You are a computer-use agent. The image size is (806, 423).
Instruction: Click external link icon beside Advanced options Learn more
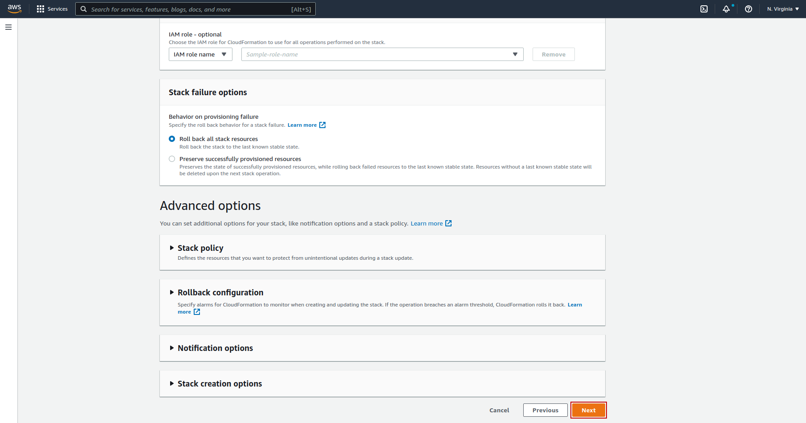[x=448, y=223]
